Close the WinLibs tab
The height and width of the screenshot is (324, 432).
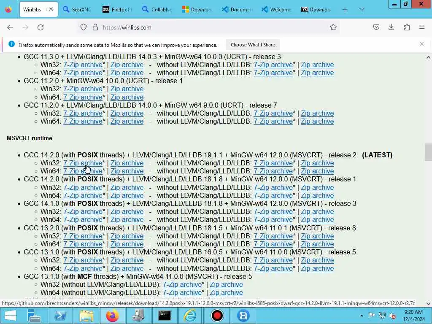(51, 9)
